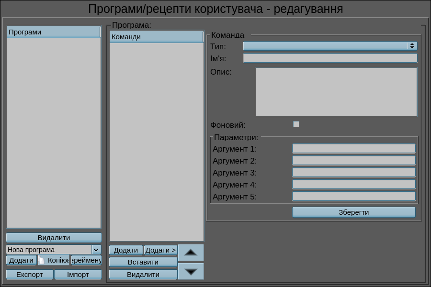Click the move command up arrow
431x287 pixels.
click(x=191, y=252)
